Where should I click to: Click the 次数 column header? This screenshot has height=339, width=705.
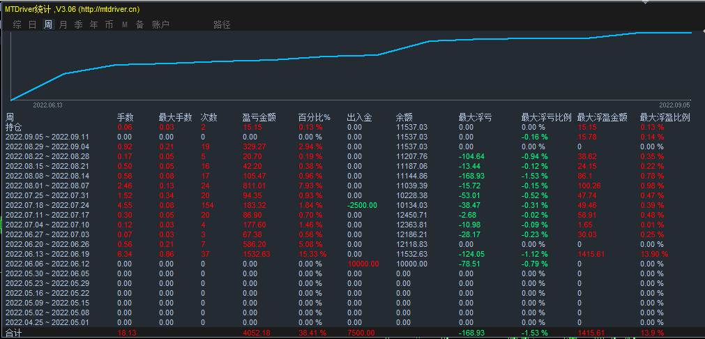[209, 118]
